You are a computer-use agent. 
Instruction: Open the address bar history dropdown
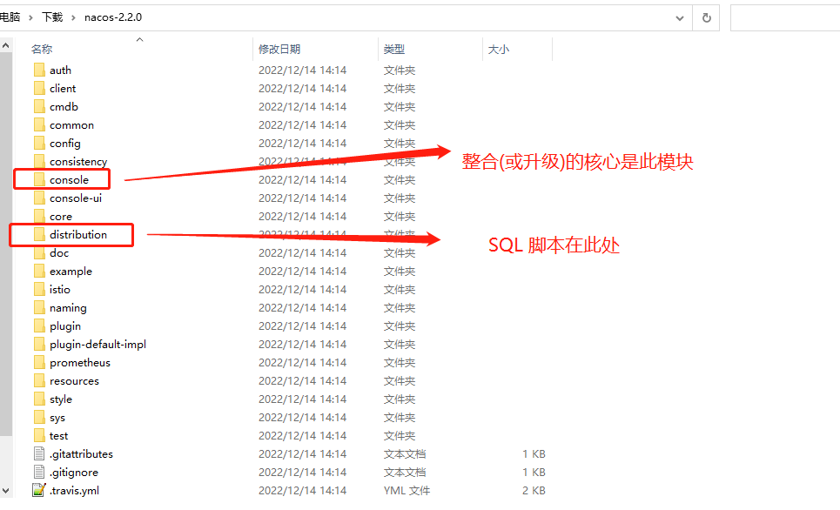coord(679,18)
